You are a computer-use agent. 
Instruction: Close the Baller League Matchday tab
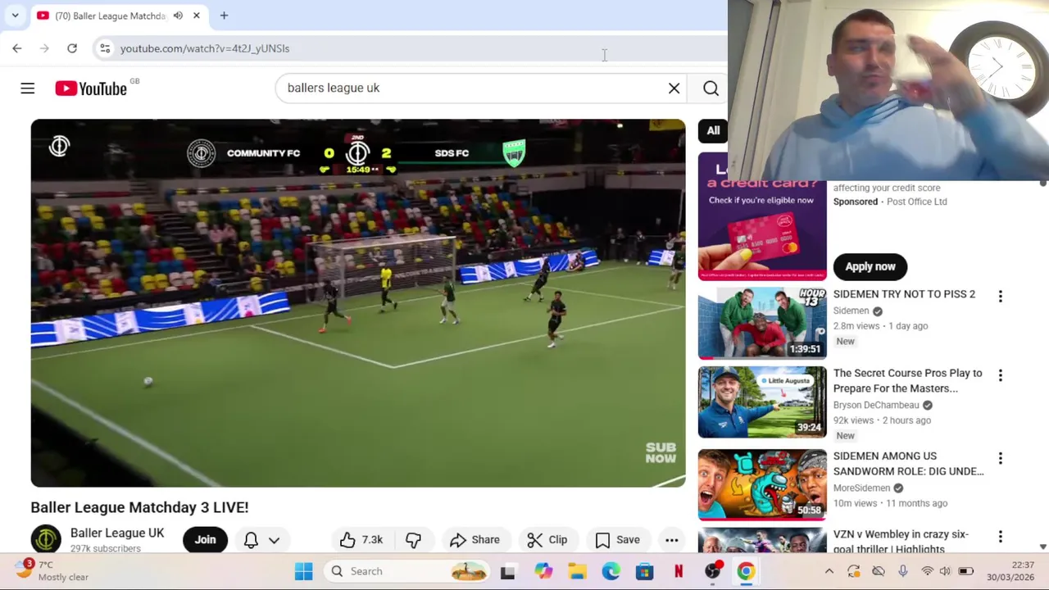pyautogui.click(x=197, y=16)
